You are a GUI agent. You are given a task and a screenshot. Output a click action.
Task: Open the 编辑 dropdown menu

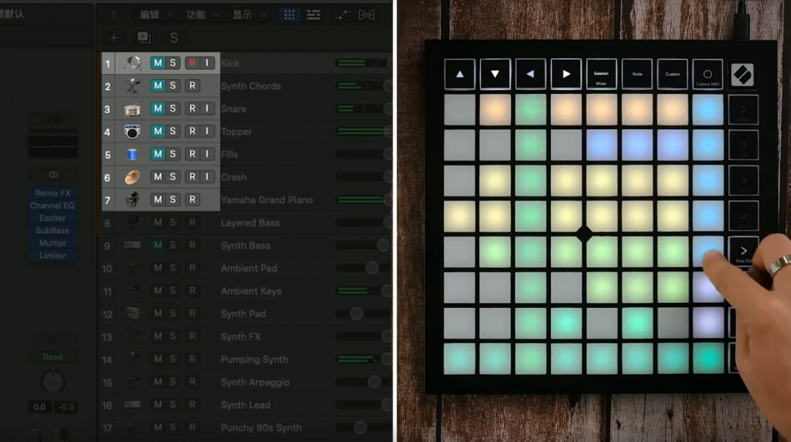click(x=157, y=15)
